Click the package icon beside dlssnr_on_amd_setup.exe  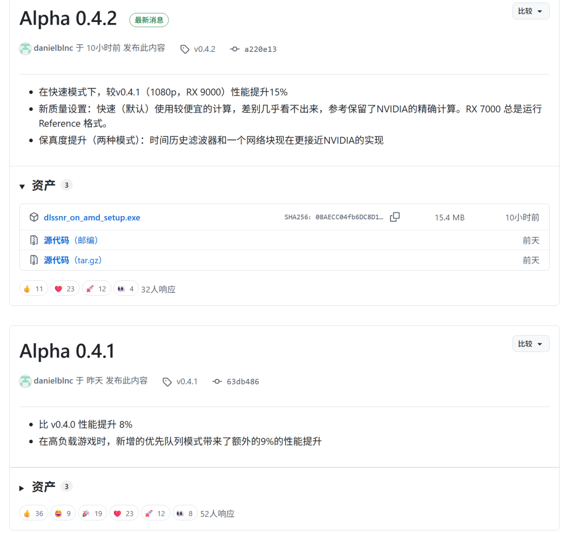(34, 217)
